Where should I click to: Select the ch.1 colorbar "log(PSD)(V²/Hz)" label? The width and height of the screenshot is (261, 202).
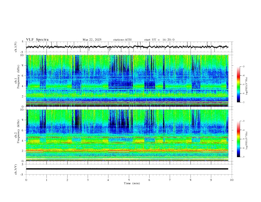[247, 86]
